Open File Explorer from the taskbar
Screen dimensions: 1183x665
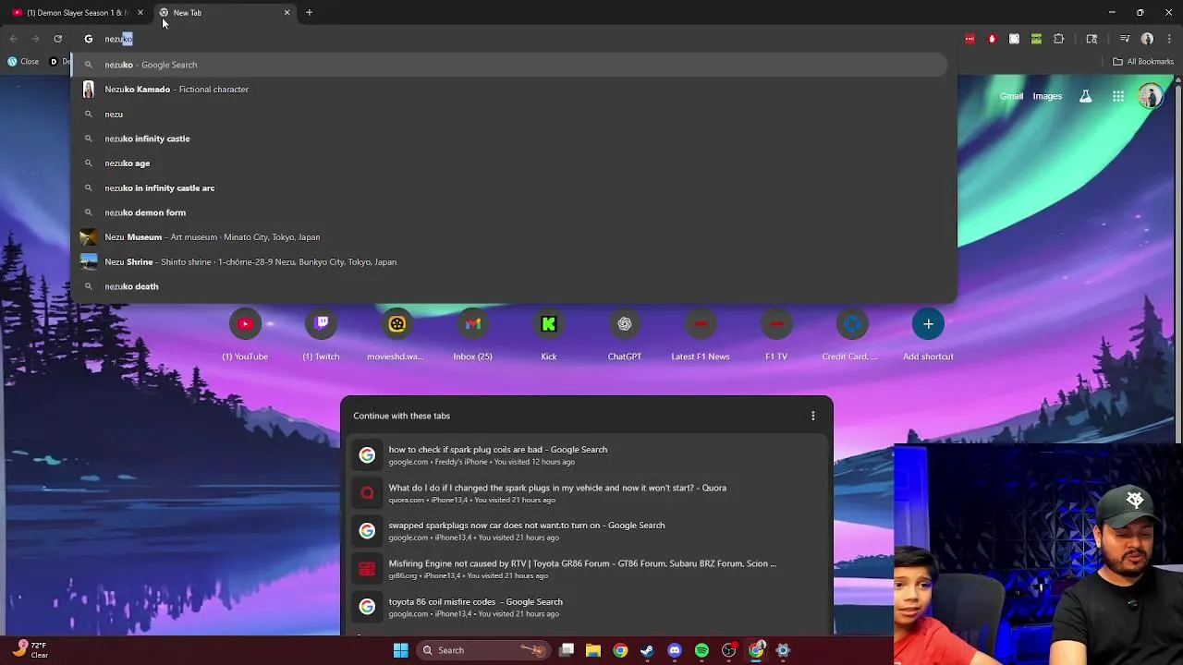point(593,650)
